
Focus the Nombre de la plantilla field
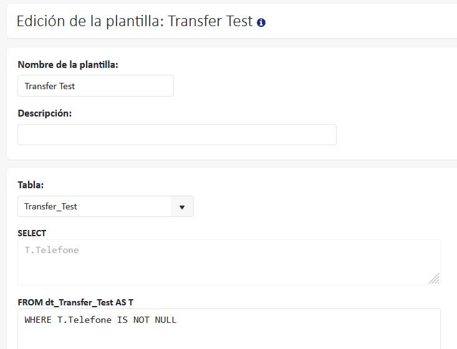click(x=95, y=86)
